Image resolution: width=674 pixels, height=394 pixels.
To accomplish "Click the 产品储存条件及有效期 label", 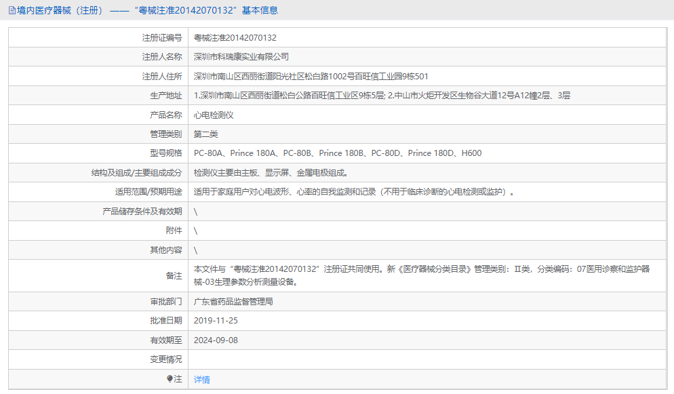I will (x=142, y=212).
